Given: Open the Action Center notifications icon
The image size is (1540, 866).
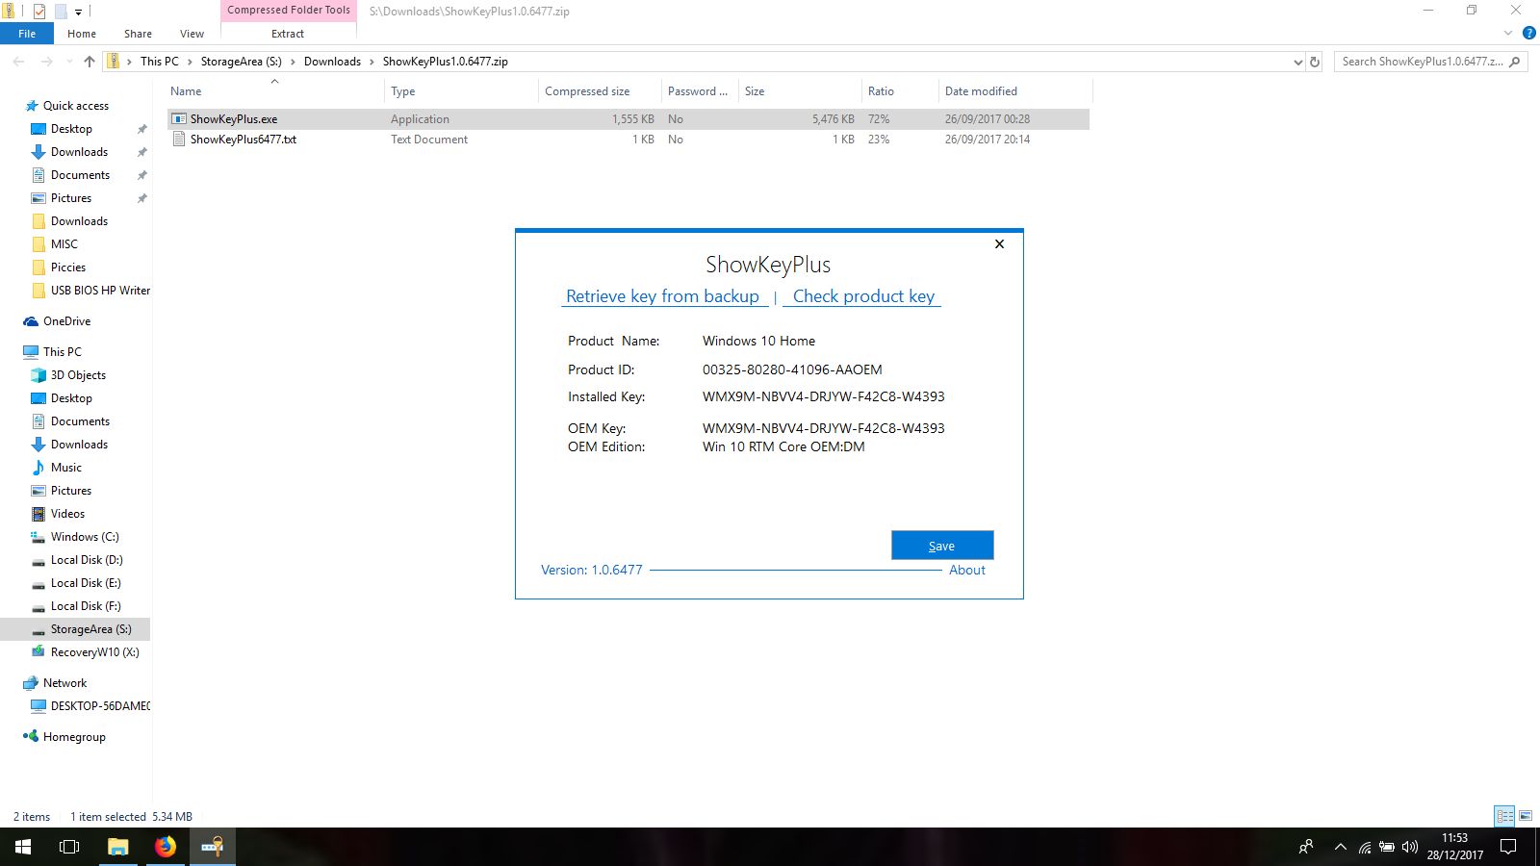Looking at the screenshot, I should coord(1508,847).
